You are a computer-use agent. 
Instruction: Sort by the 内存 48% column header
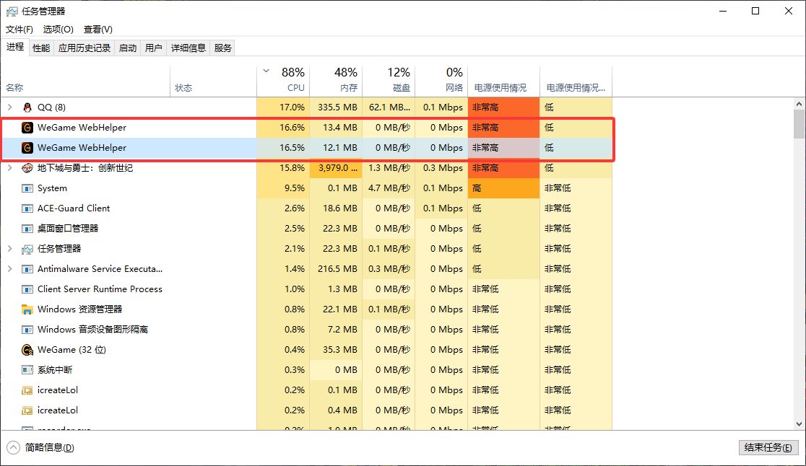click(336, 81)
